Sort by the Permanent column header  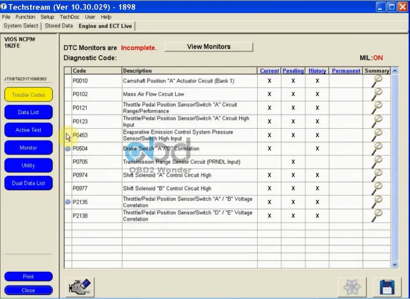pyautogui.click(x=346, y=71)
